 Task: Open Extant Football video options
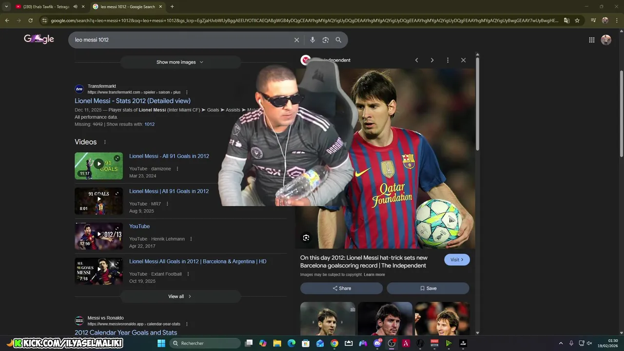tap(188, 274)
